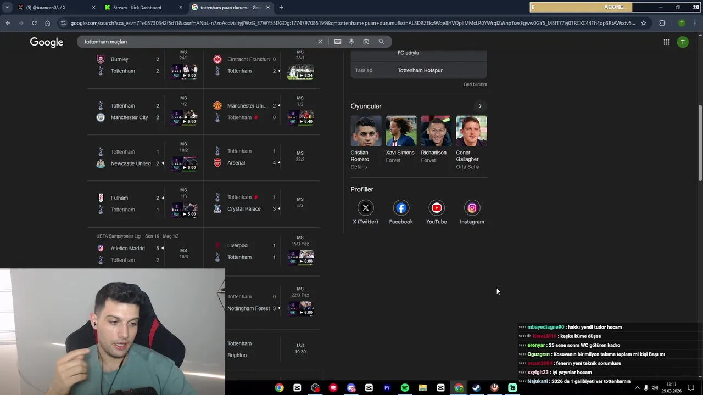The height and width of the screenshot is (395, 703).
Task: Open the on-screen keyboard icon in search bar
Action: click(337, 42)
